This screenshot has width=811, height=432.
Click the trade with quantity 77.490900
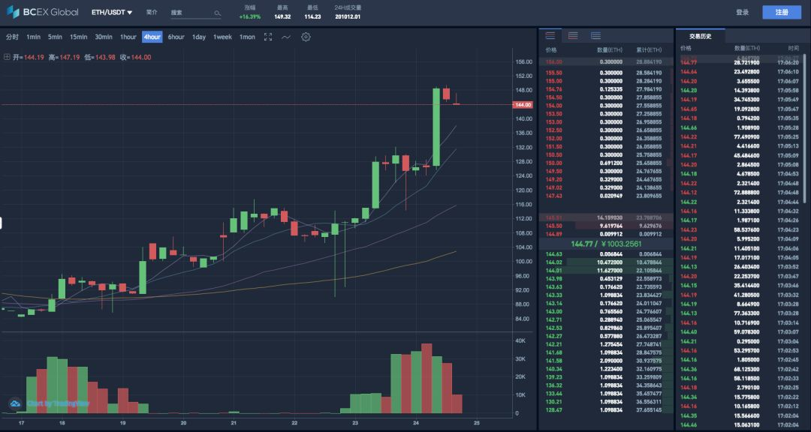740,137
